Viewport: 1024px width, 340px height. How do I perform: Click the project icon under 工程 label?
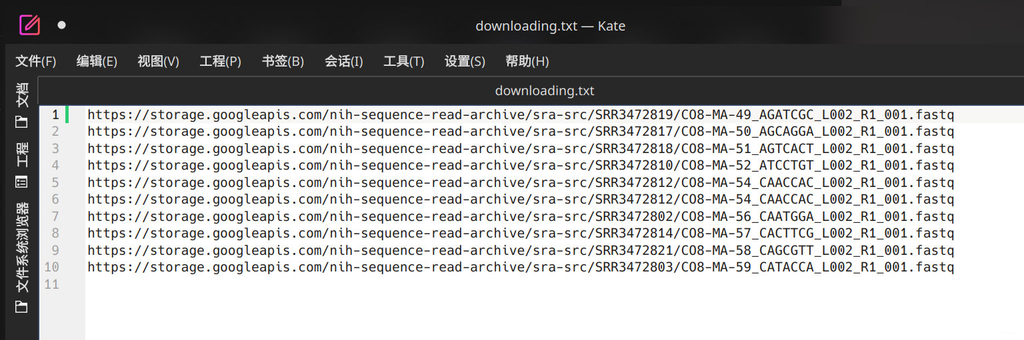[22, 182]
